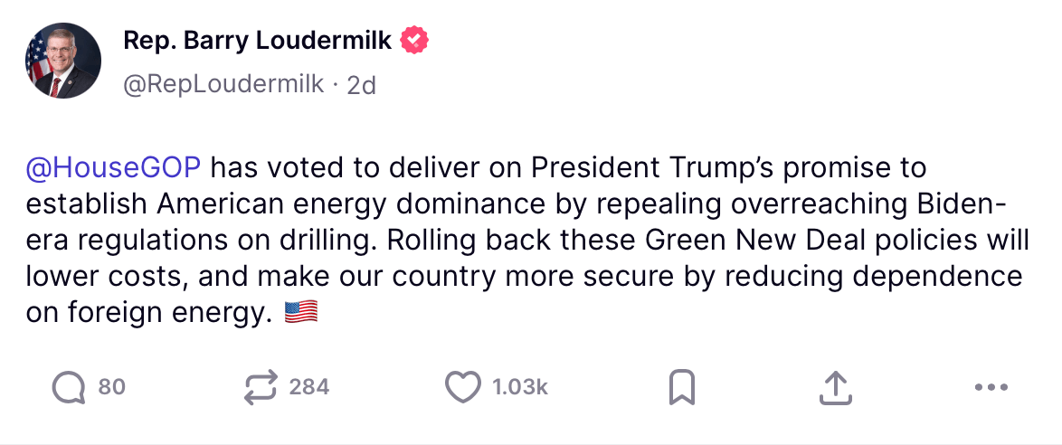Screen dimensions: 1062x445
Task: Click the share upload arrow icon
Action: 836,388
